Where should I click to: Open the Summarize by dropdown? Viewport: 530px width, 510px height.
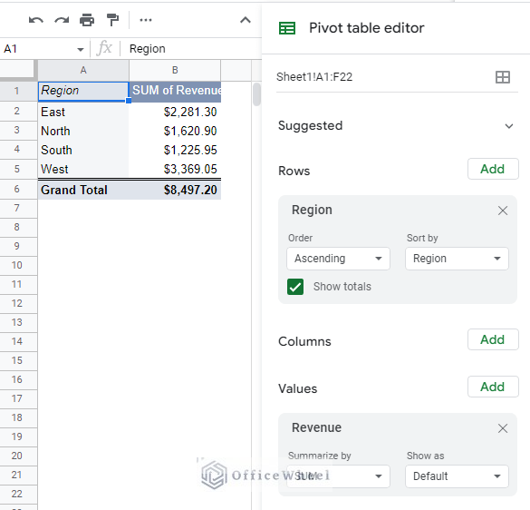click(338, 476)
